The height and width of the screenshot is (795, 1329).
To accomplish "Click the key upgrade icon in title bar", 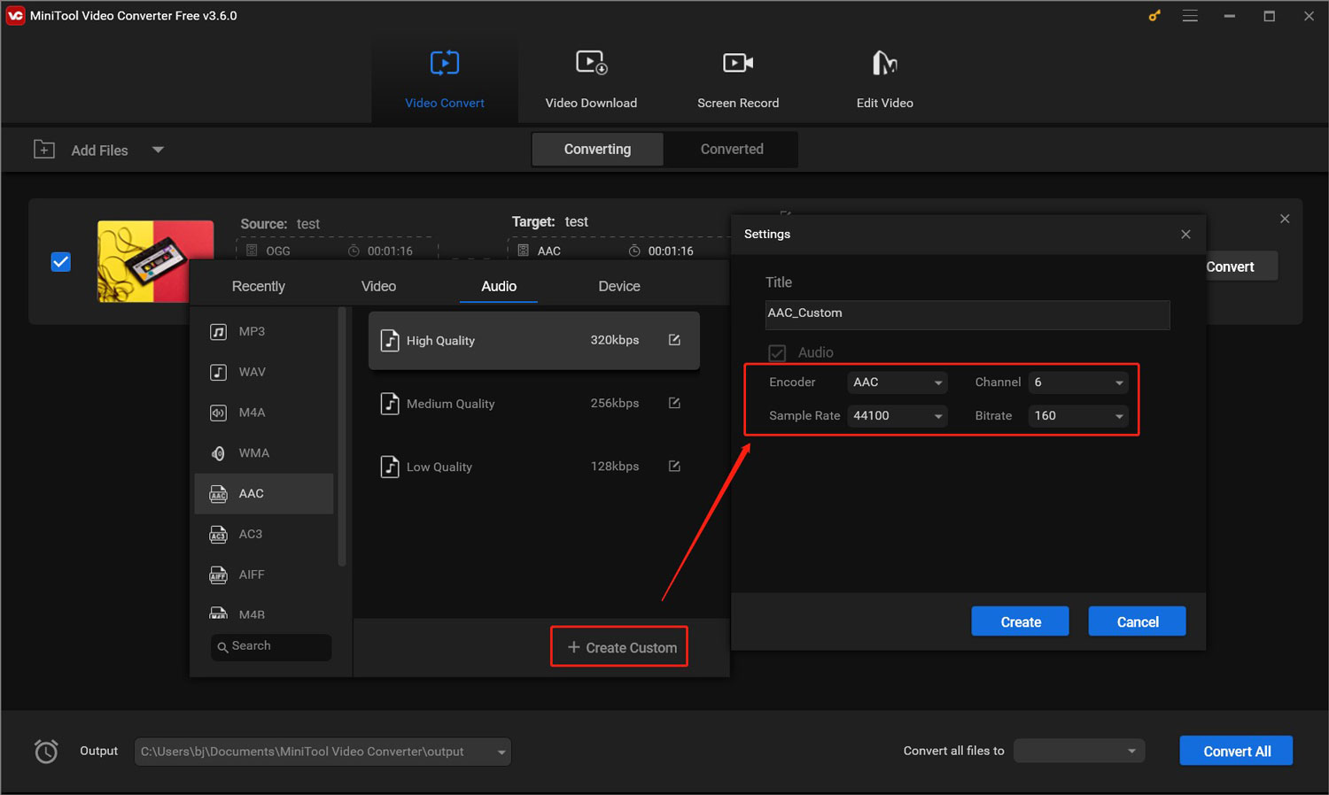I will tap(1154, 16).
